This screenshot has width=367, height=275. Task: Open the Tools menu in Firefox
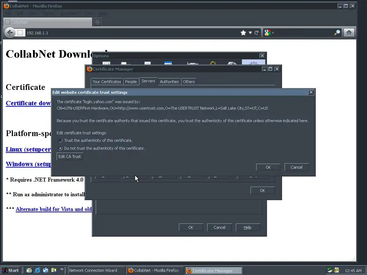(89, 13)
